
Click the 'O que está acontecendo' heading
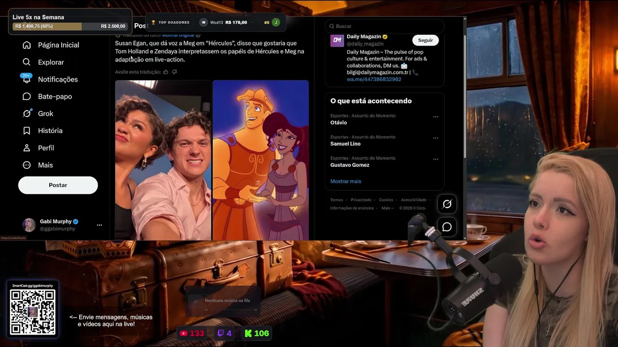(x=371, y=101)
